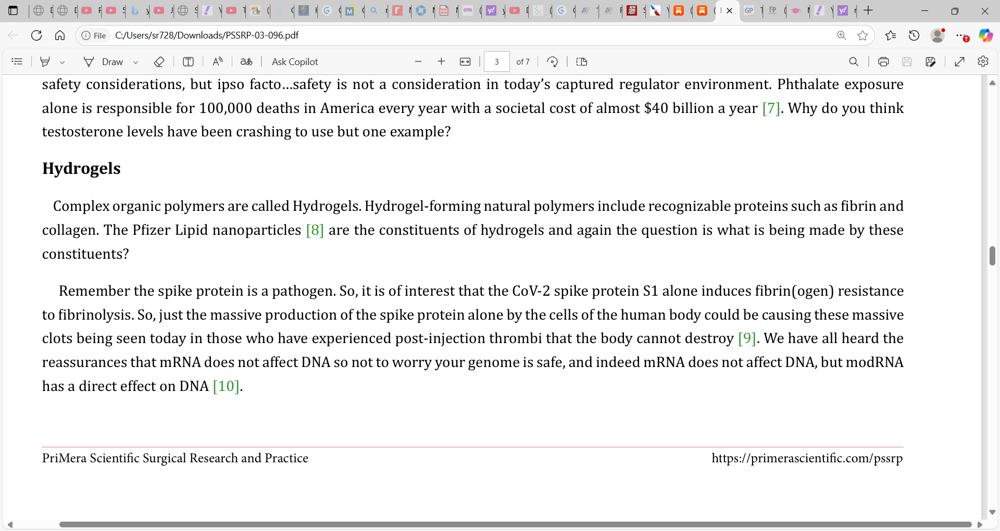Follow the reference link [8]
This screenshot has height=531, width=1000.
pos(315,230)
